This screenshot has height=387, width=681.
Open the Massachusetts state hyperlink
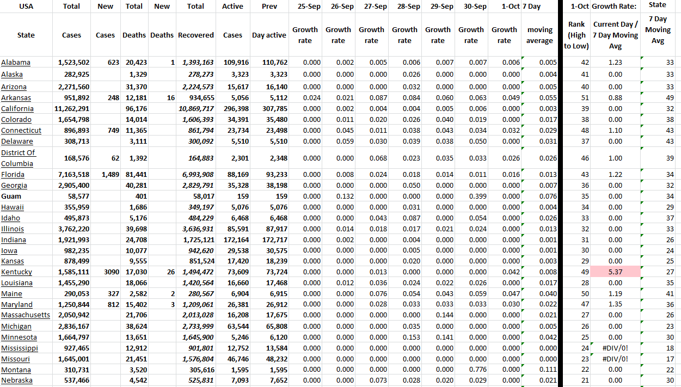coord(26,315)
